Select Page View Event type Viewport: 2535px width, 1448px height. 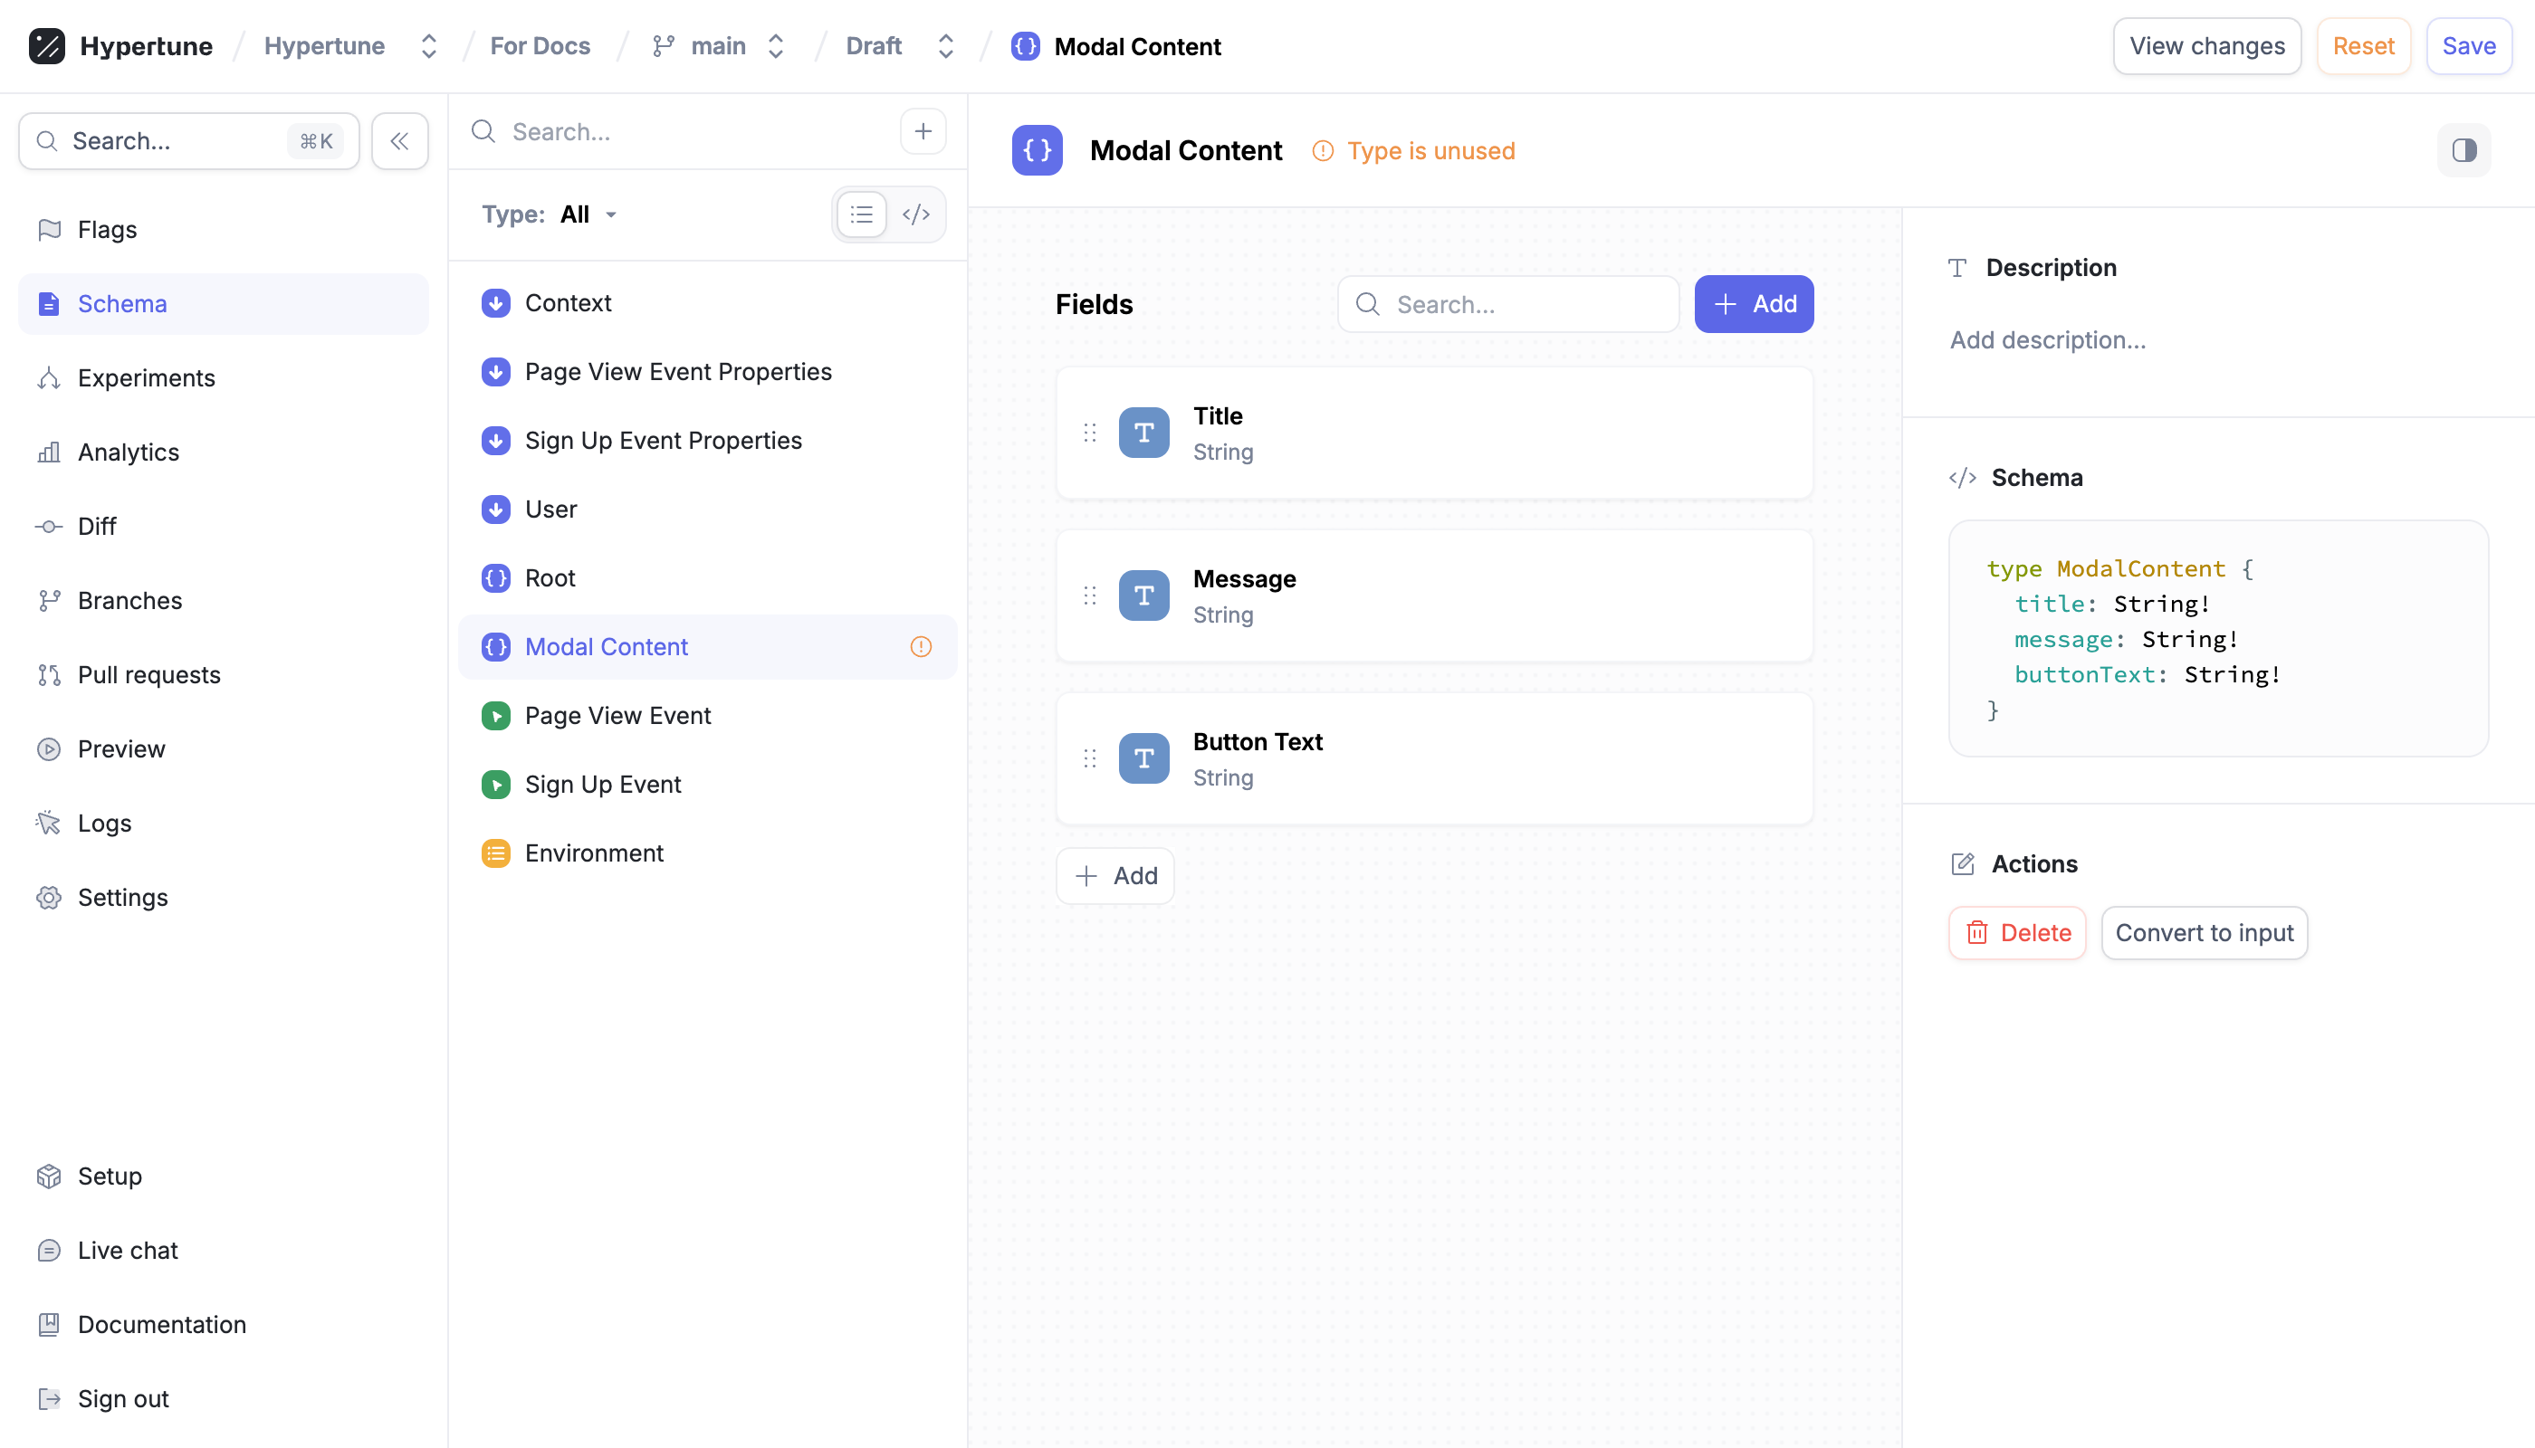[617, 715]
